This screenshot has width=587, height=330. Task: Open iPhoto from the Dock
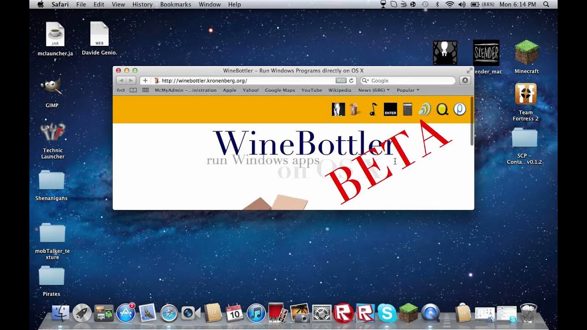click(300, 313)
